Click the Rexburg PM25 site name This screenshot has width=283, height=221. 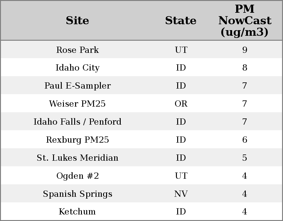[77, 140]
